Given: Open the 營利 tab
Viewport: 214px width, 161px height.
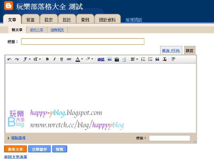Looking at the screenshot, I should [x=85, y=19].
